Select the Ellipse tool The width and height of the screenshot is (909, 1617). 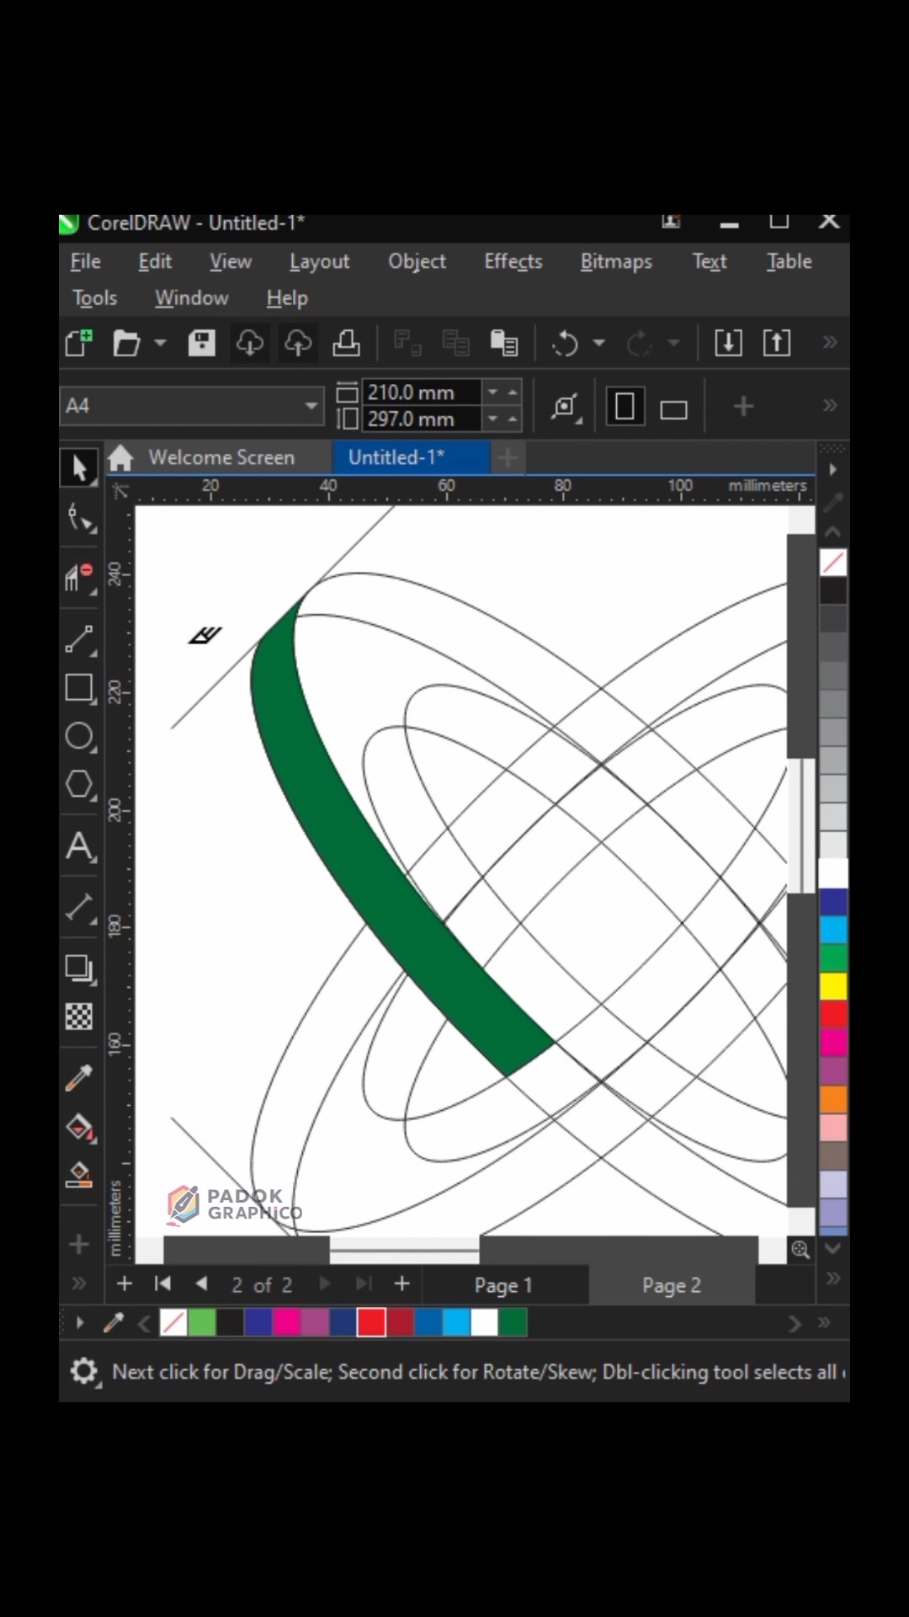point(79,736)
